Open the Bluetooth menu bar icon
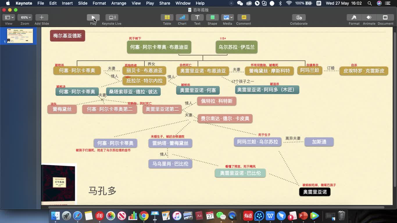 click(280, 3)
